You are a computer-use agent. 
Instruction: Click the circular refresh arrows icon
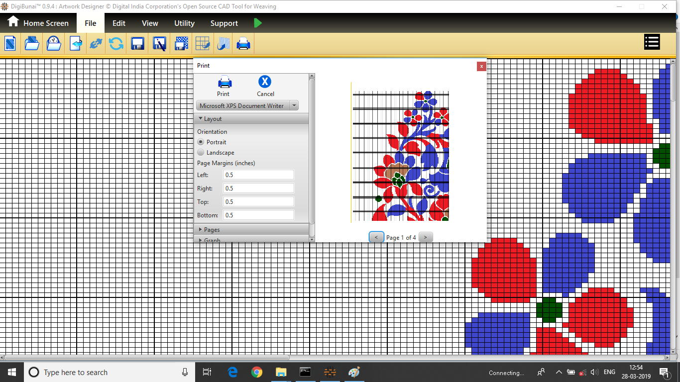(116, 44)
